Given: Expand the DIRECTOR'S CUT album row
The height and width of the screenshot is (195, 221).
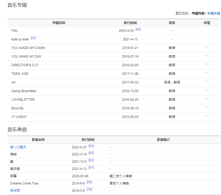Looking at the screenshot, I should 206,64.
